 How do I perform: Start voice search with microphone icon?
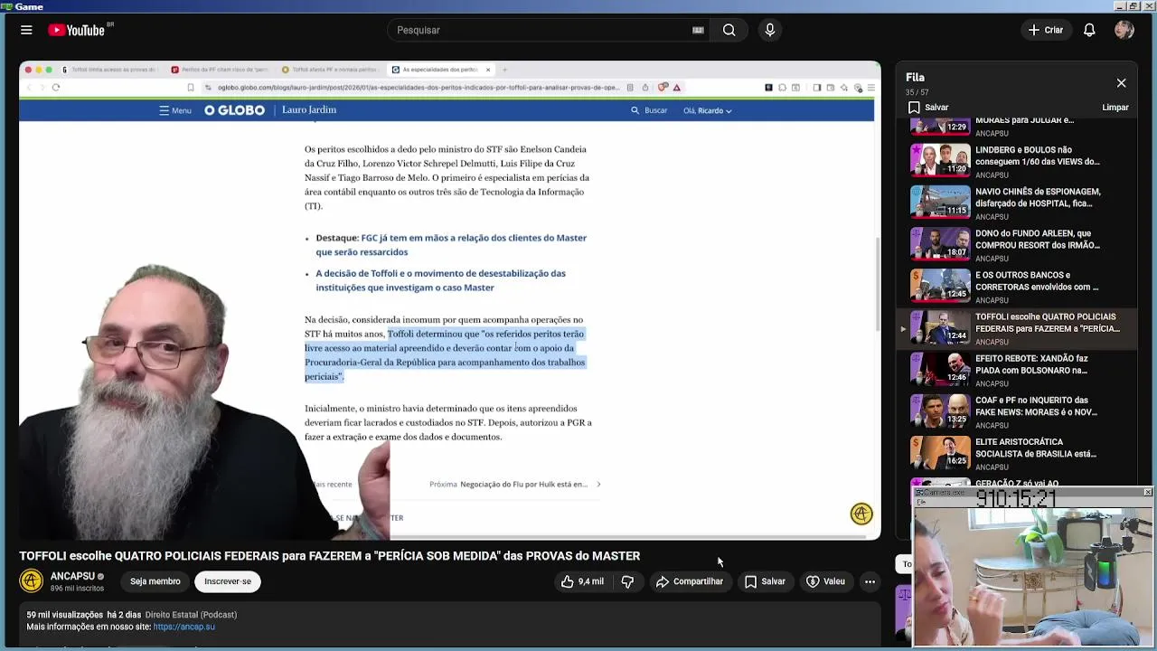tap(770, 30)
